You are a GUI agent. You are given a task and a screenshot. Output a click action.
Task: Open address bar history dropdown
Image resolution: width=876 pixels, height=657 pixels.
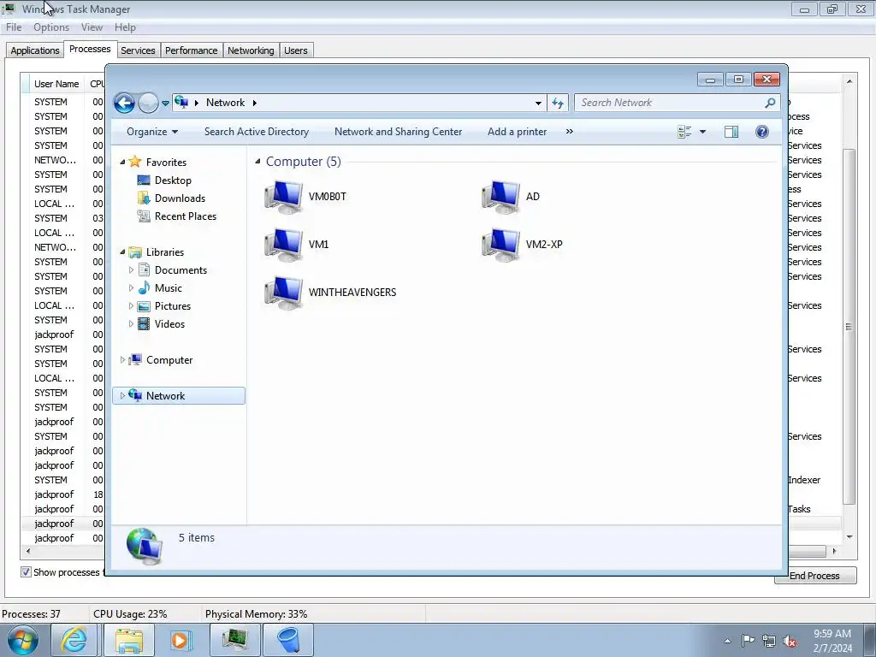tap(538, 103)
